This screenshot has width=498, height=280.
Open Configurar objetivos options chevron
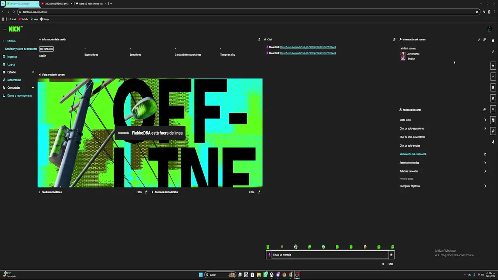click(485, 186)
